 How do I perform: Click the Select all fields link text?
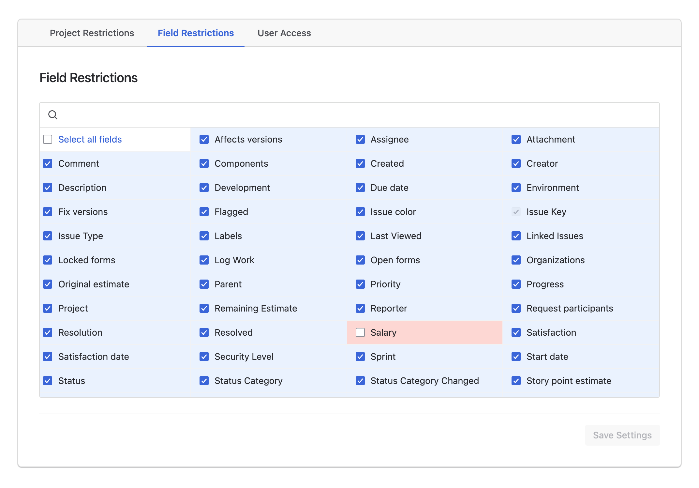click(90, 139)
